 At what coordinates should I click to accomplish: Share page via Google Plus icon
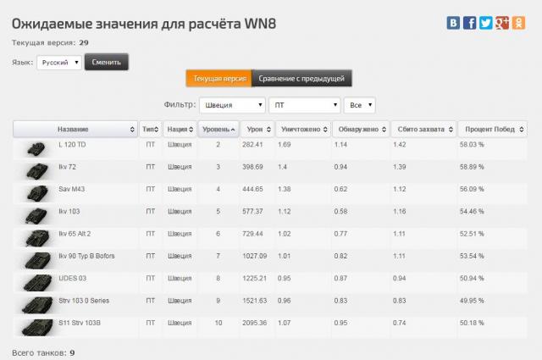pos(501,23)
